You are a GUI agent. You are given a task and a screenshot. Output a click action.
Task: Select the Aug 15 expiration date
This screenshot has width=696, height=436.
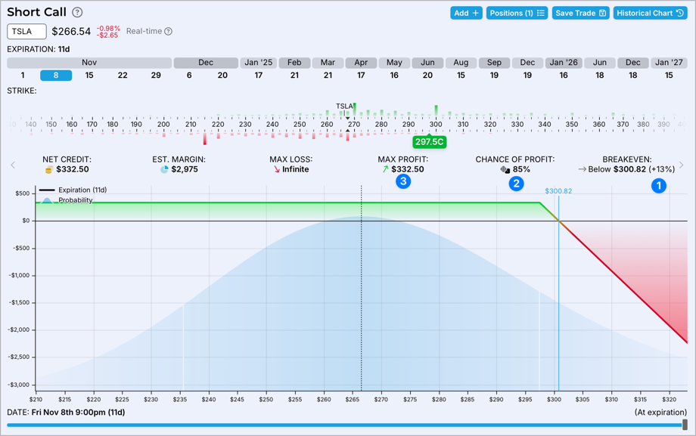pyautogui.click(x=461, y=76)
